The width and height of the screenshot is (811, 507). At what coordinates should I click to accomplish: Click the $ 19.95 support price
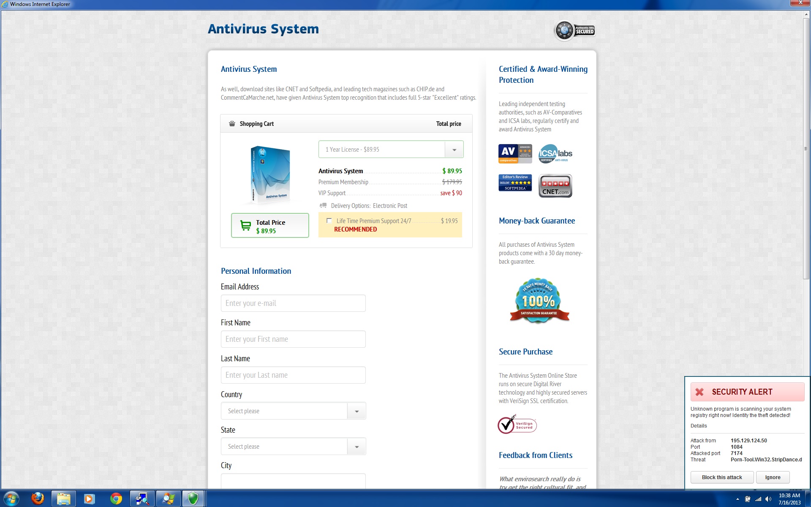[449, 221]
